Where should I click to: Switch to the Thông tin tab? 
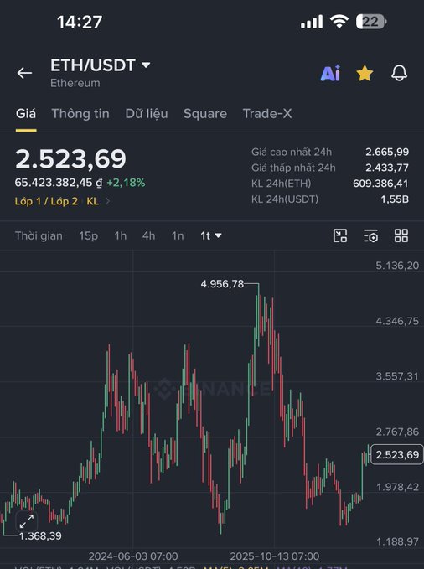click(80, 114)
